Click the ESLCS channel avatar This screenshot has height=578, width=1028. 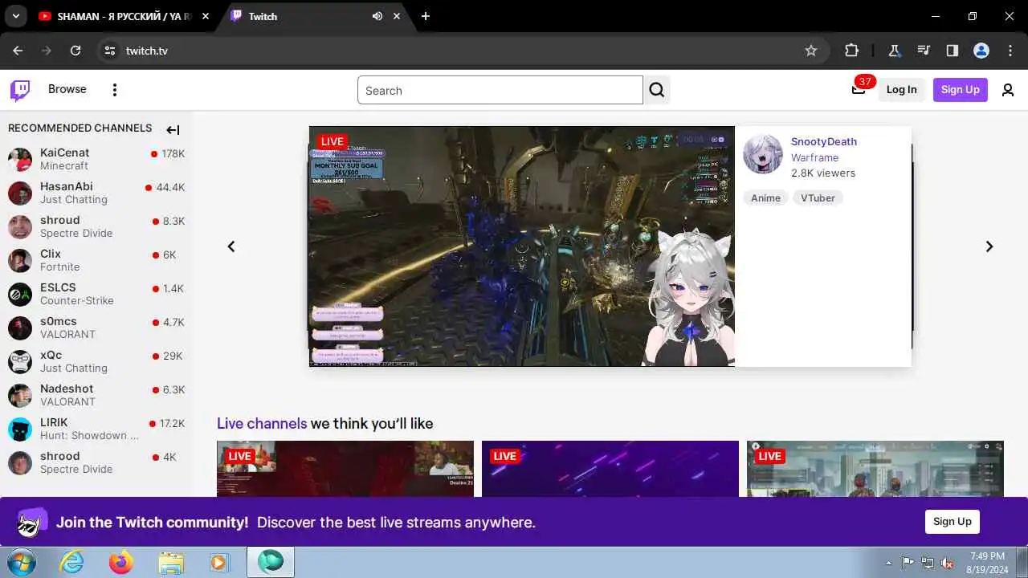click(20, 294)
